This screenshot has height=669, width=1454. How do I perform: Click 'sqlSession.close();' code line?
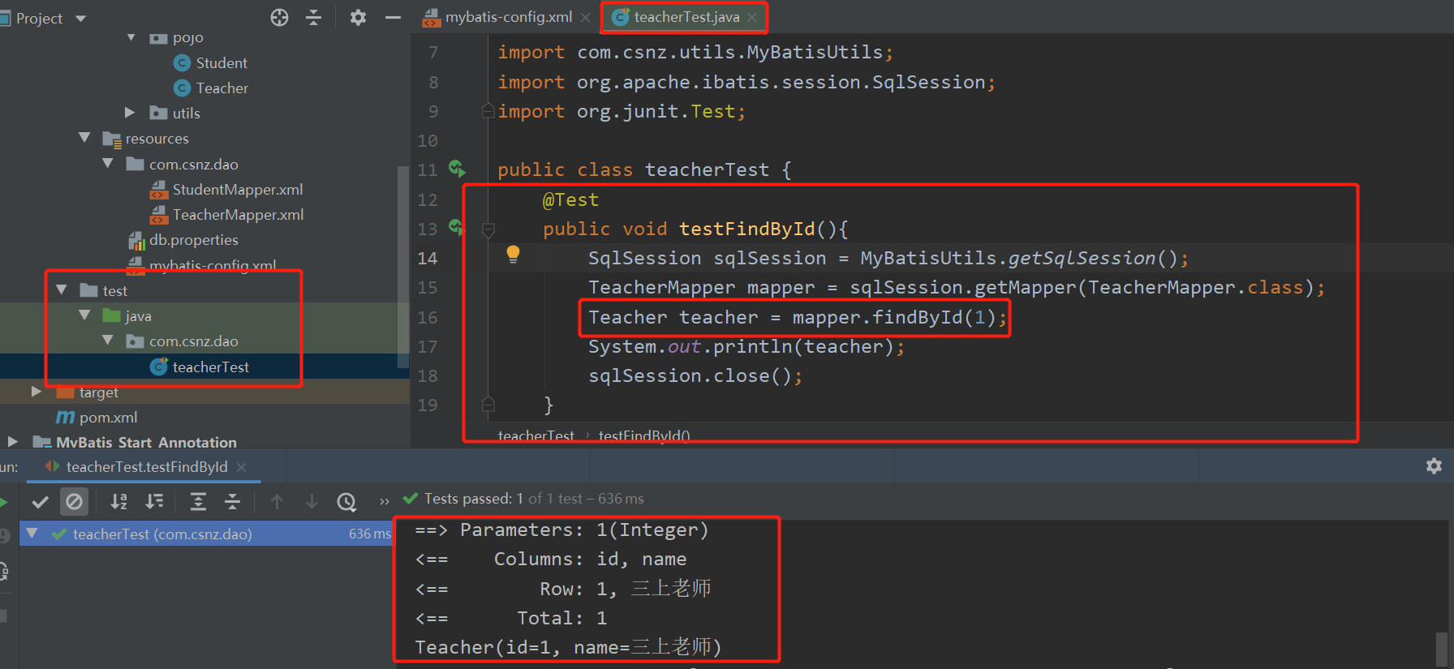695,376
